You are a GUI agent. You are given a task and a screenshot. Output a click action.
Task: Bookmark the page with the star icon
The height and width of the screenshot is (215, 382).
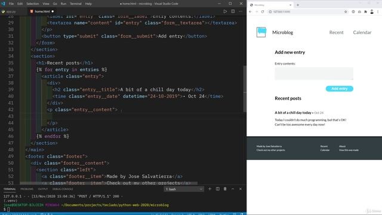click(346, 11)
